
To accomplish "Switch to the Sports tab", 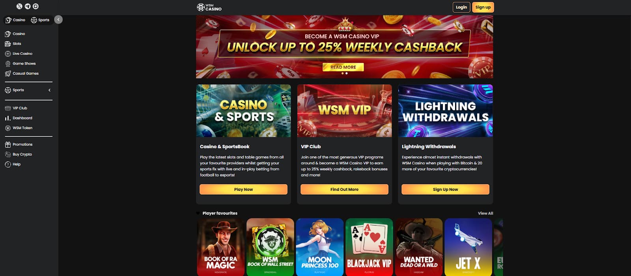I will coord(40,20).
